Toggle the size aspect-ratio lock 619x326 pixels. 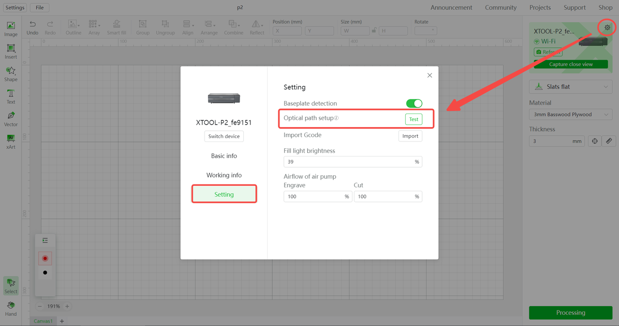[x=373, y=30]
